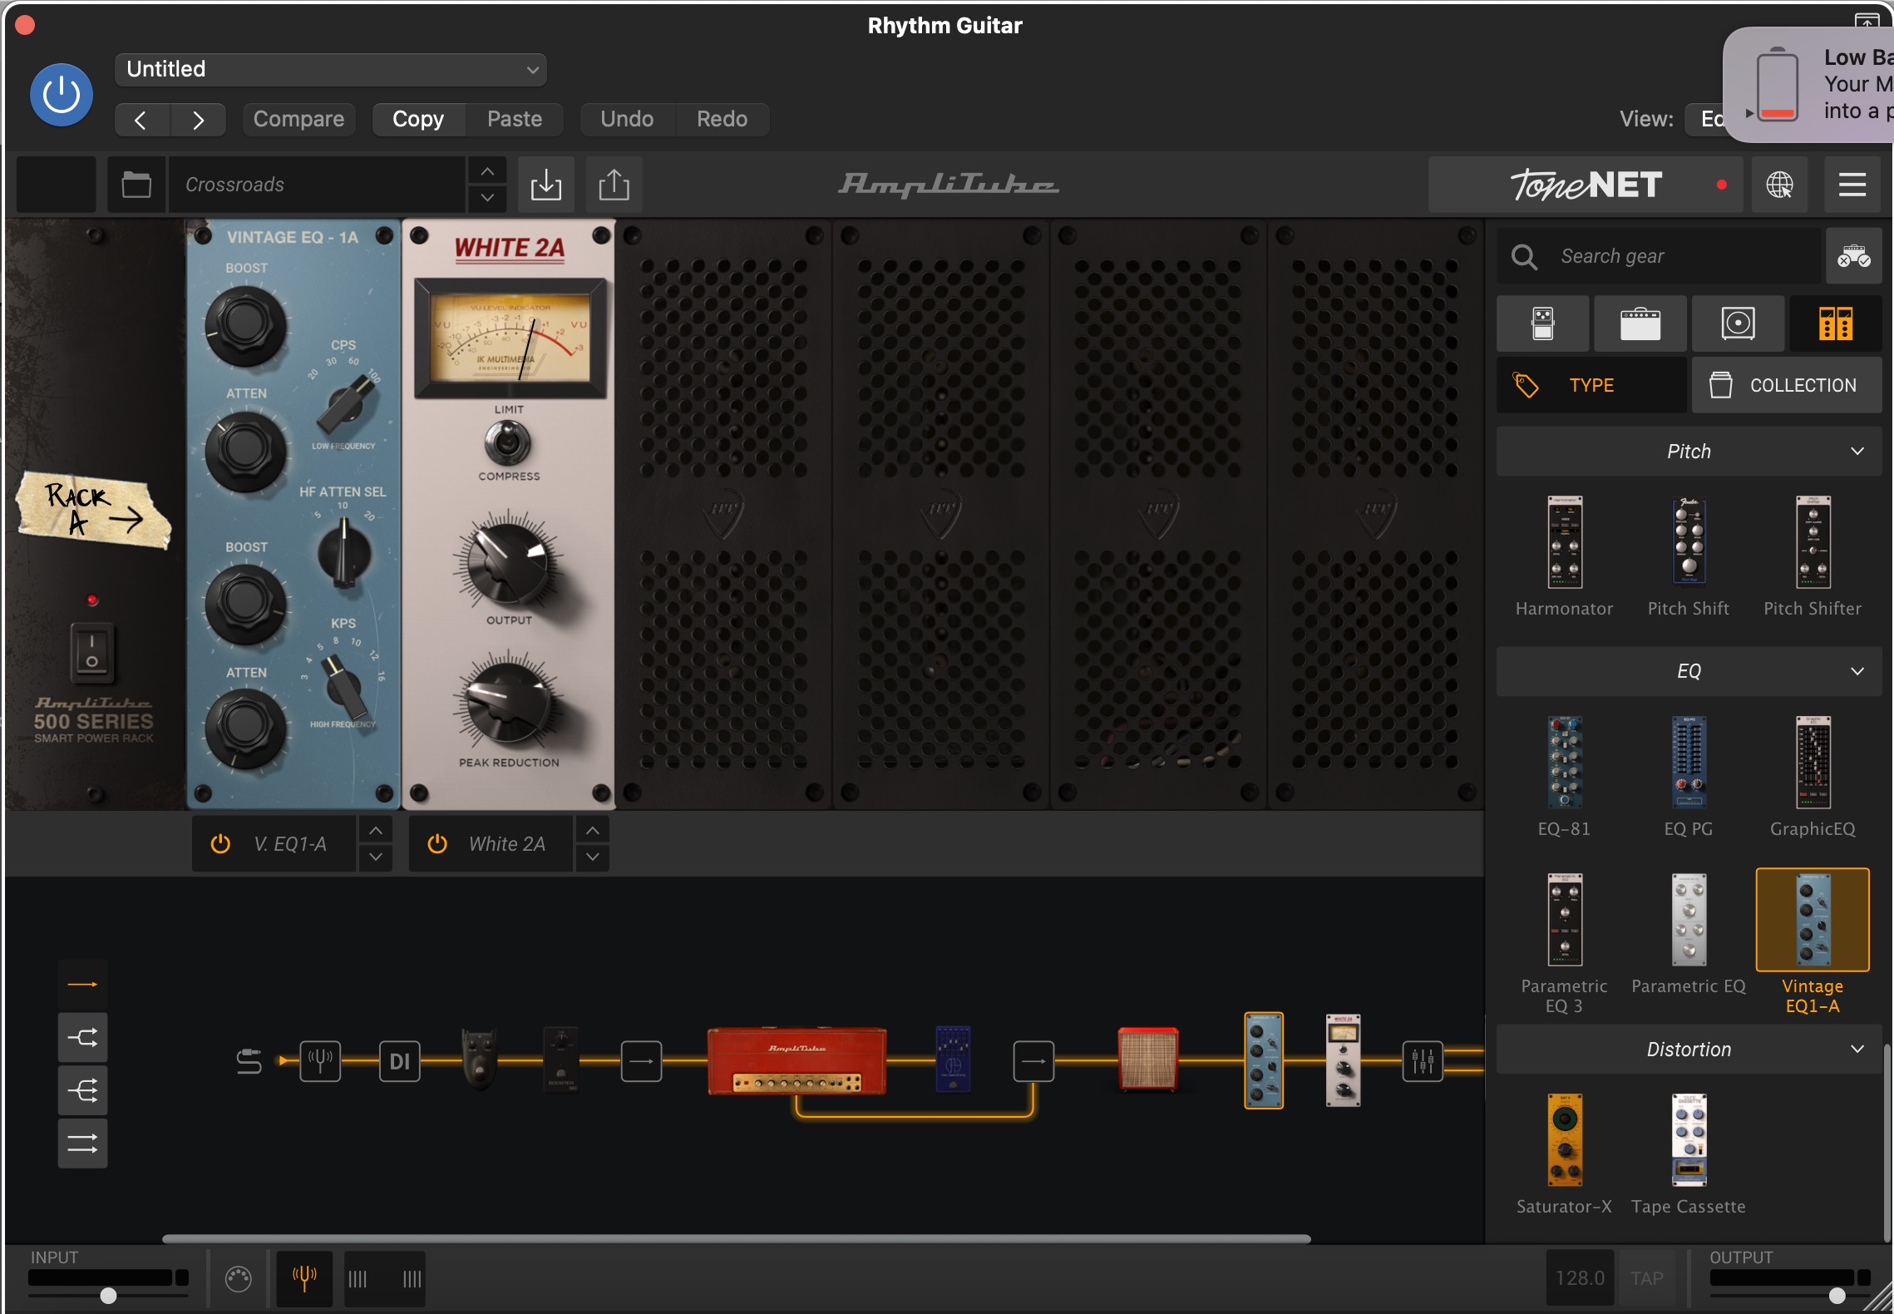The width and height of the screenshot is (1894, 1314).
Task: Click the globe web icon
Action: (1779, 185)
